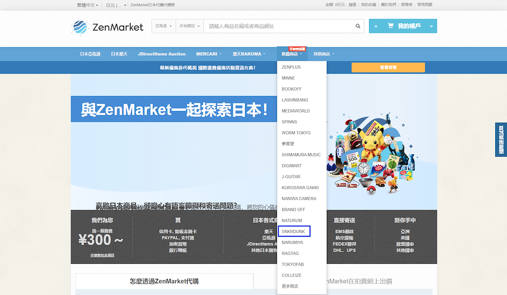Switch to the 怎麼透過ZenMarket代購 tab
Viewport: 507px width, 295px height.
pos(164,282)
